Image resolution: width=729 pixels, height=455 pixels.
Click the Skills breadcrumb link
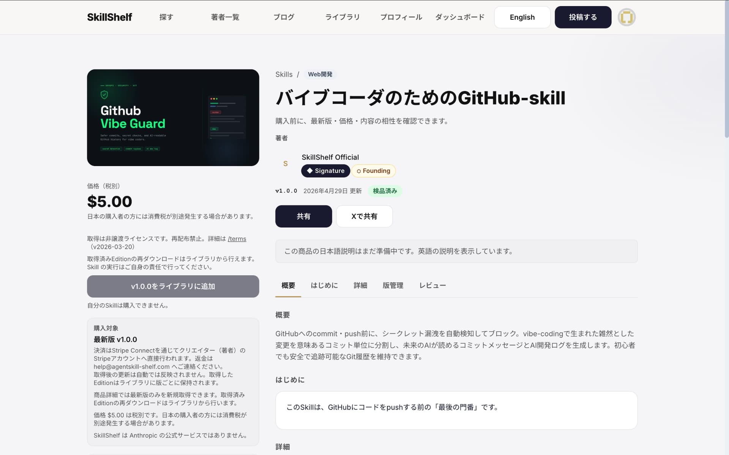pos(284,74)
